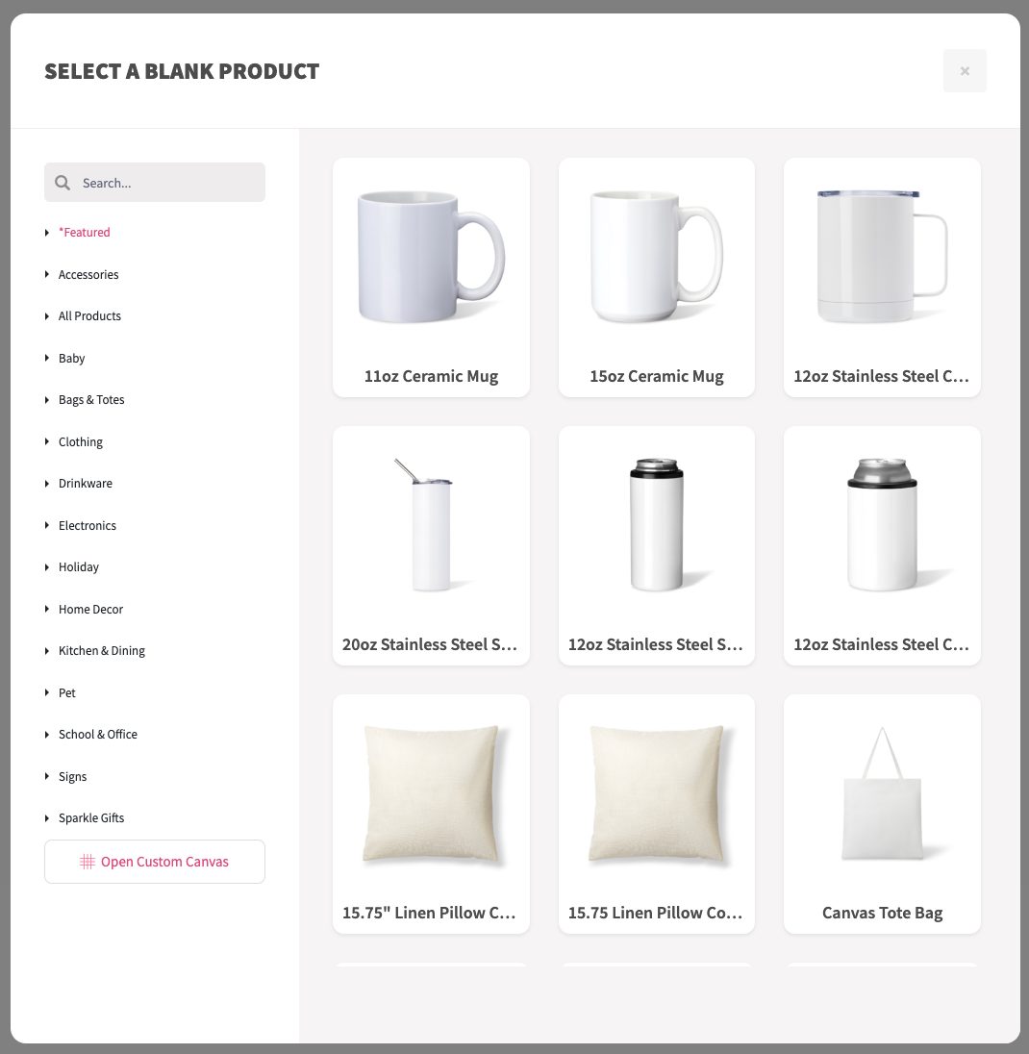This screenshot has height=1054, width=1029.
Task: Select the 11oz Ceramic Mug image
Action: point(431,258)
